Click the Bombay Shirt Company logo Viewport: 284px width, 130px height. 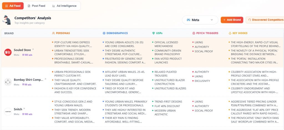tap(8, 82)
